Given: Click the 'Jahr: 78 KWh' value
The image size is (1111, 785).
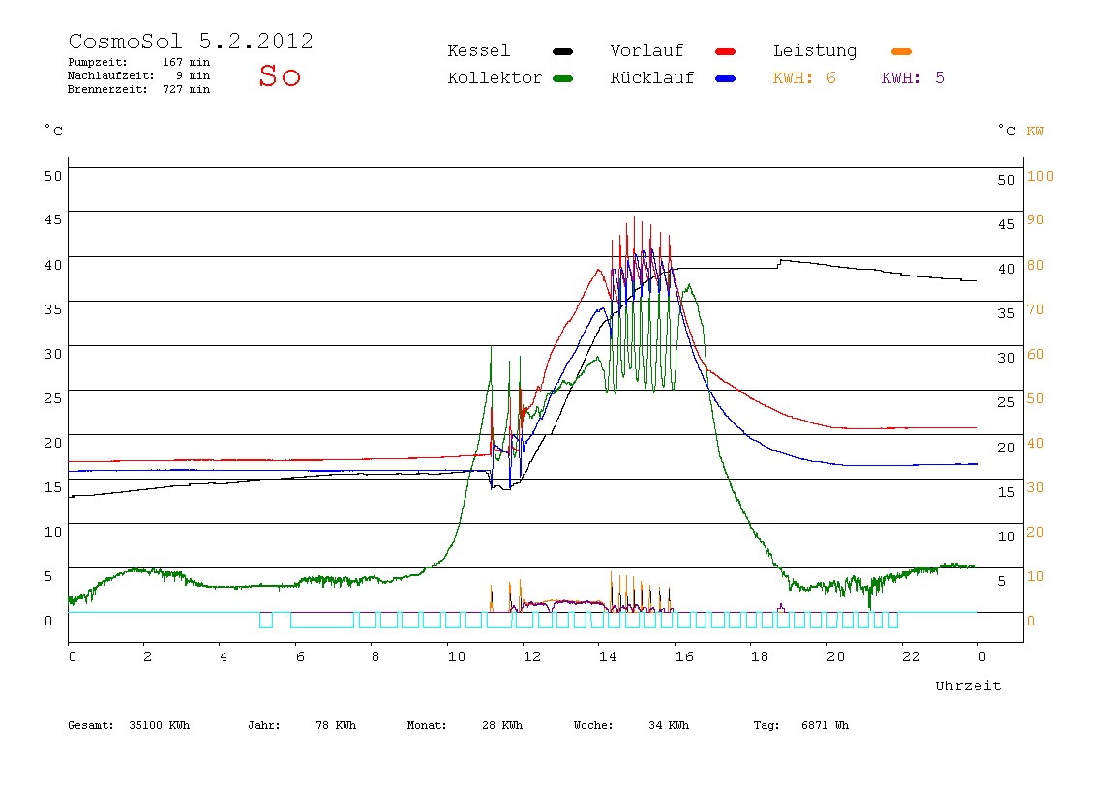Looking at the screenshot, I should [302, 725].
